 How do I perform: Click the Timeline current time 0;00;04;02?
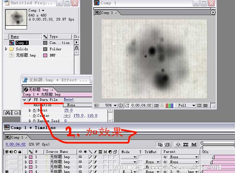pyautogui.click(x=16, y=144)
